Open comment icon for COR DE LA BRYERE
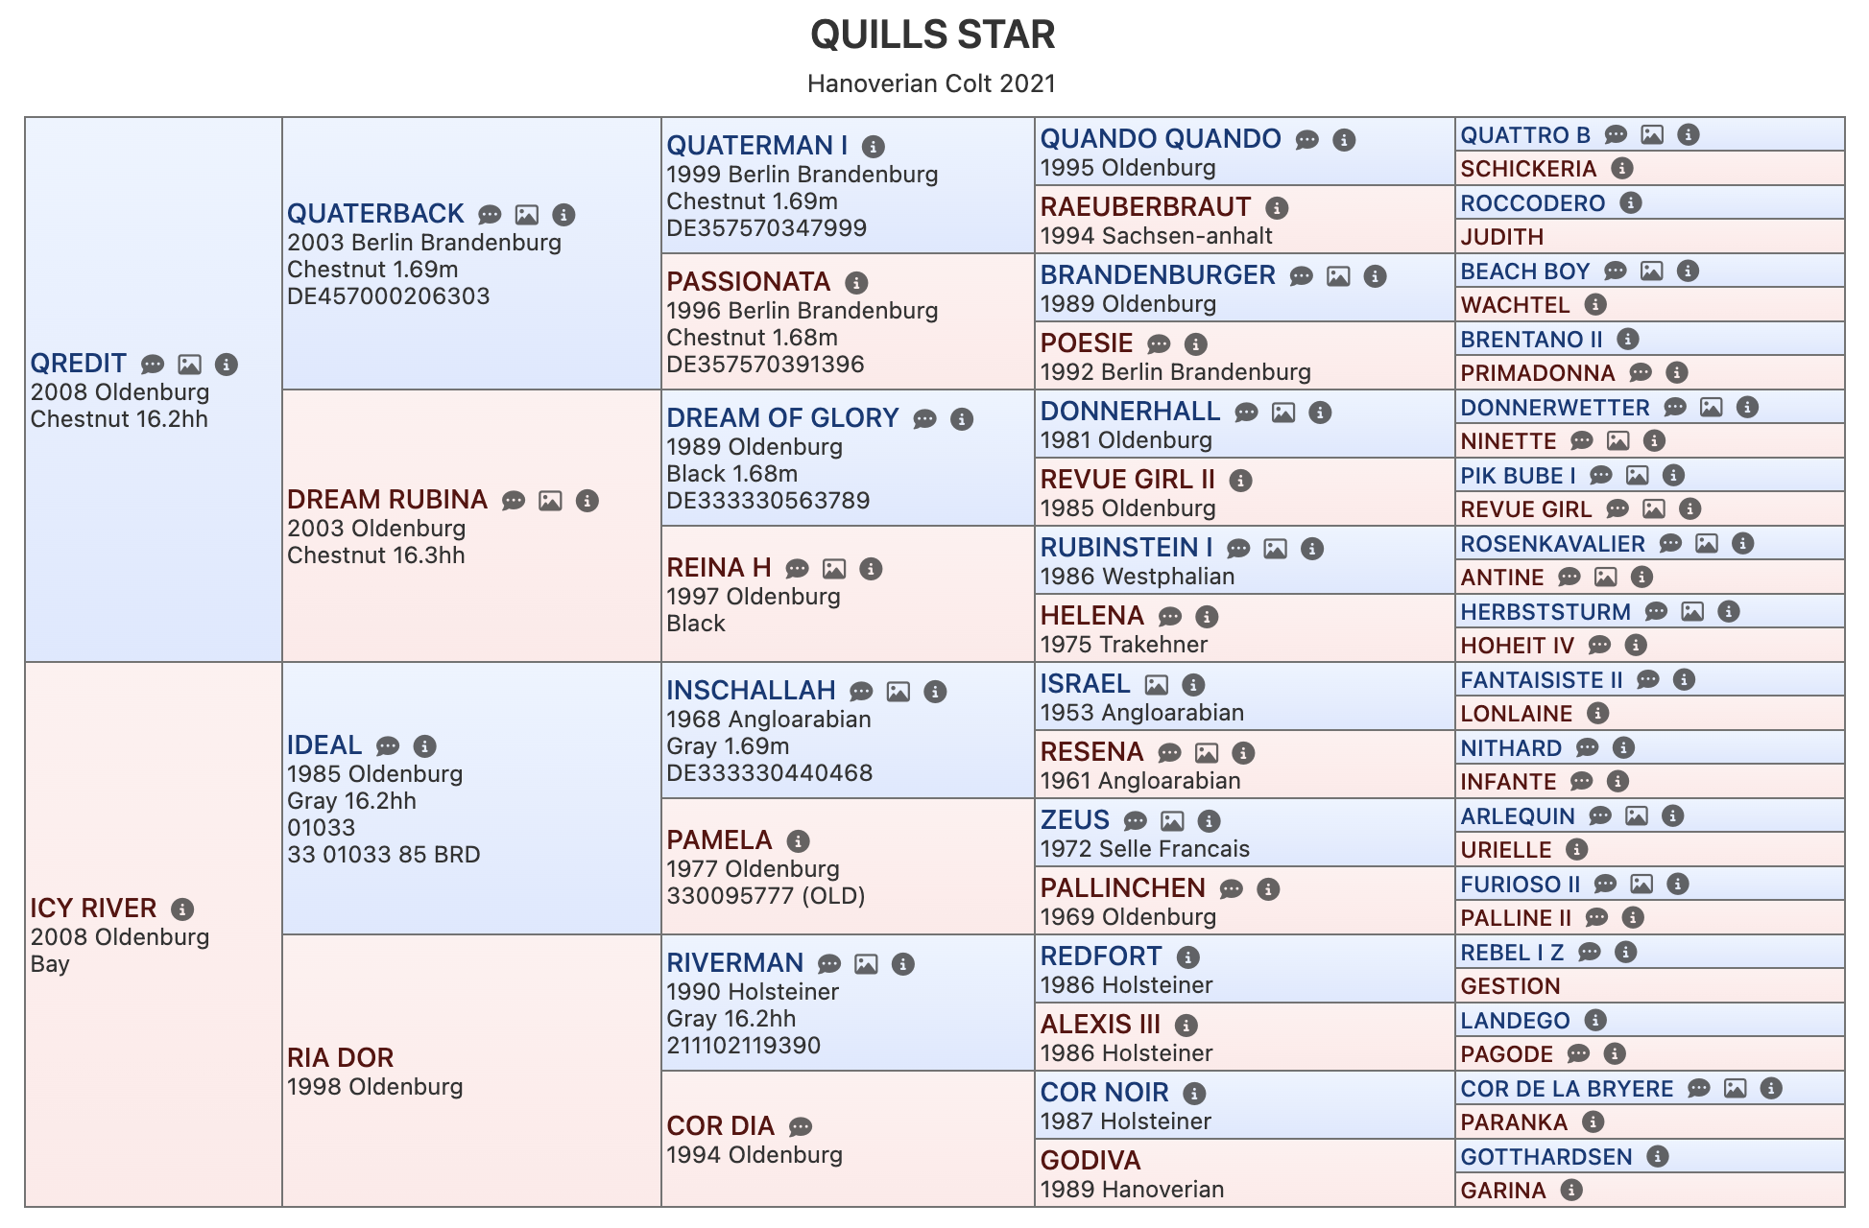Screen dimensions: 1869x1228 (1699, 1089)
